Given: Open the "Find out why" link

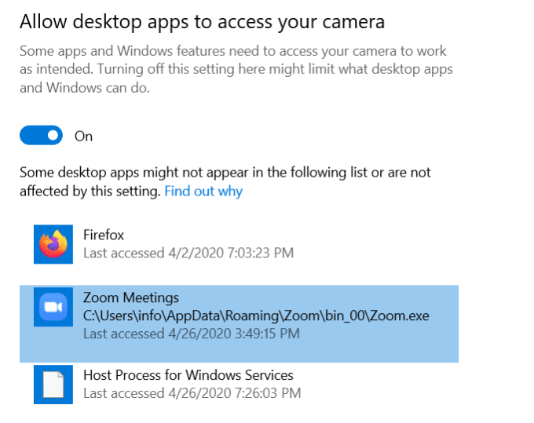Looking at the screenshot, I should [203, 191].
